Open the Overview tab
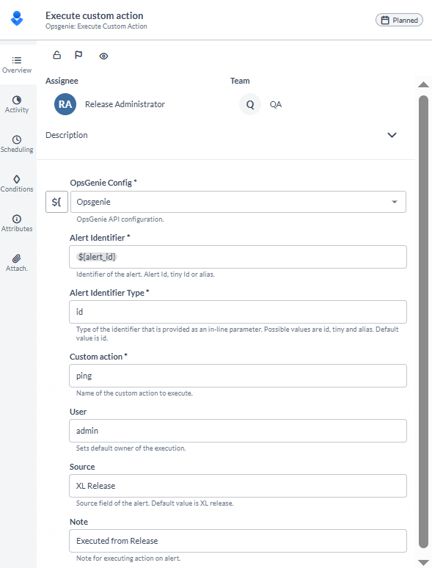Screen dimensions: 432x568 pyautogui.click(x=17, y=65)
